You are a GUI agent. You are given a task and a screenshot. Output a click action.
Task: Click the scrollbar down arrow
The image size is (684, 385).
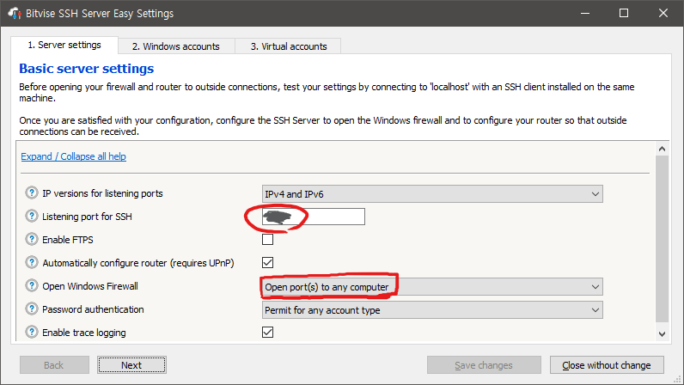point(662,334)
